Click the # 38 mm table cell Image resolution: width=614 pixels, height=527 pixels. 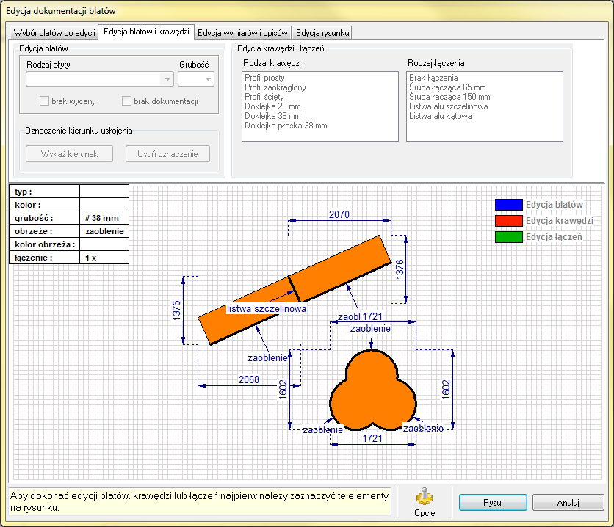coord(104,218)
